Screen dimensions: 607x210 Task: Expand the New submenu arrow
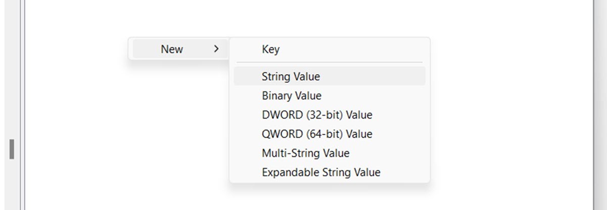click(216, 49)
